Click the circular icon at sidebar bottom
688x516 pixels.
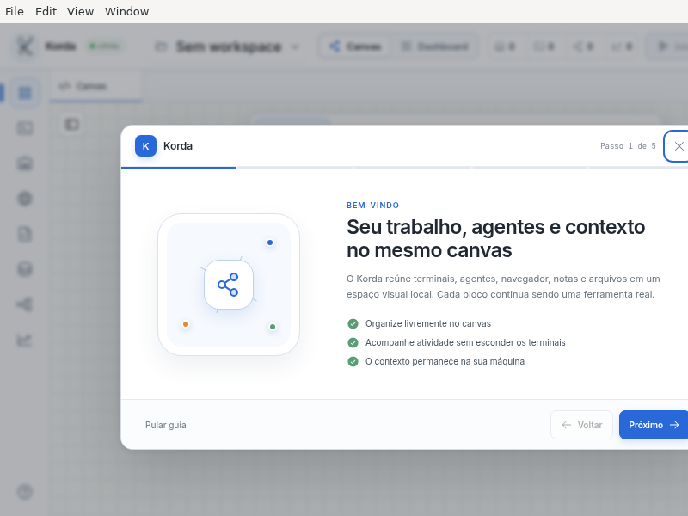click(25, 492)
